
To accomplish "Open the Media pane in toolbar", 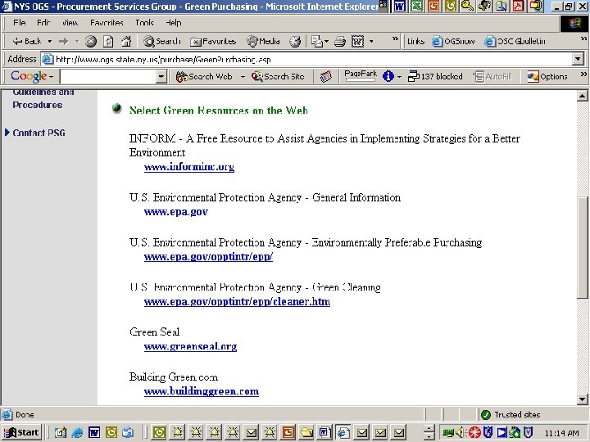I will pos(263,41).
